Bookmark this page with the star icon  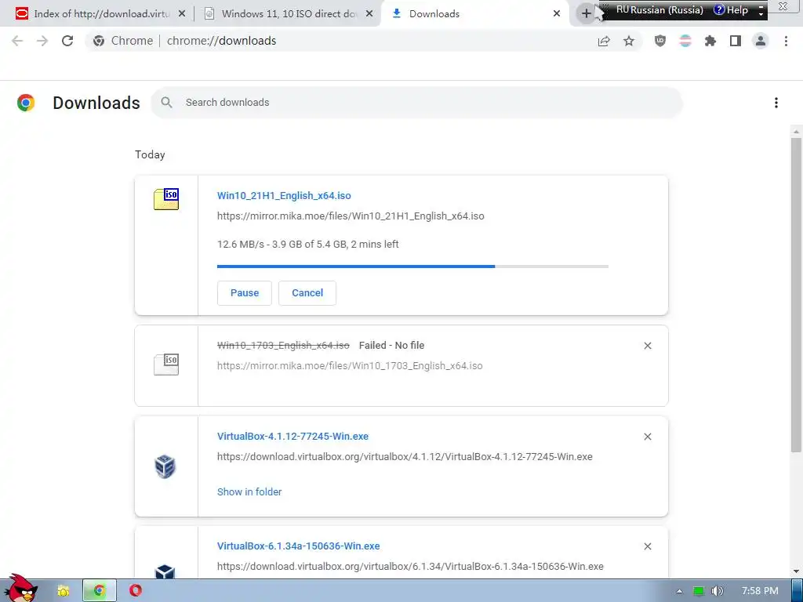629,41
